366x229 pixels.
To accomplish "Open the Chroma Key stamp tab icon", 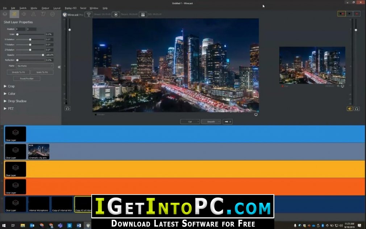I will pyautogui.click(x=33, y=14).
